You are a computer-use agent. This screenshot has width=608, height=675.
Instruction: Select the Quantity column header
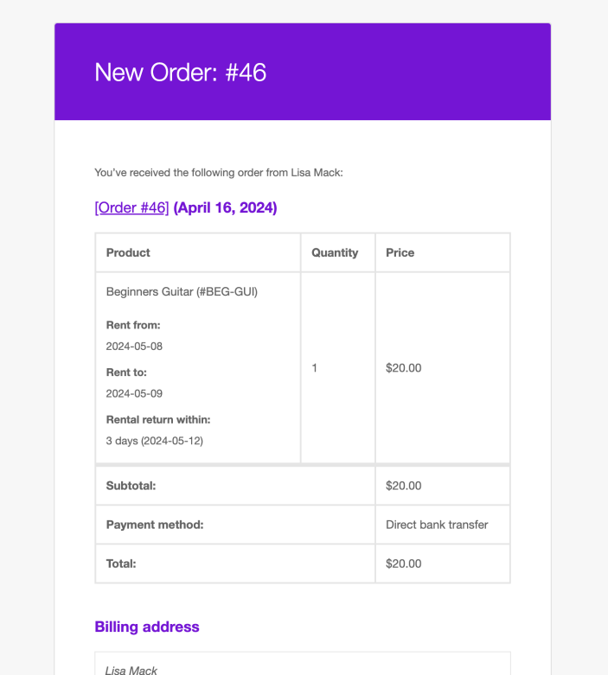(335, 252)
